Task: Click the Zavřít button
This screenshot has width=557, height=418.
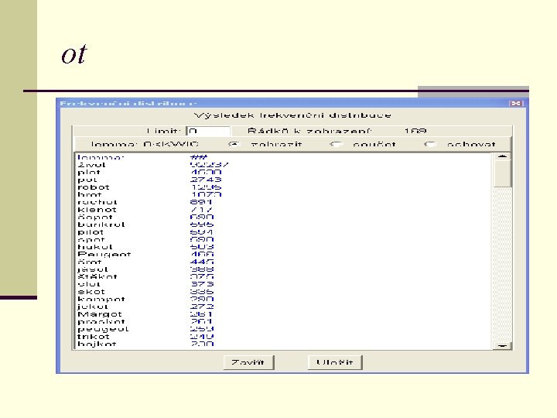Action: [x=248, y=362]
